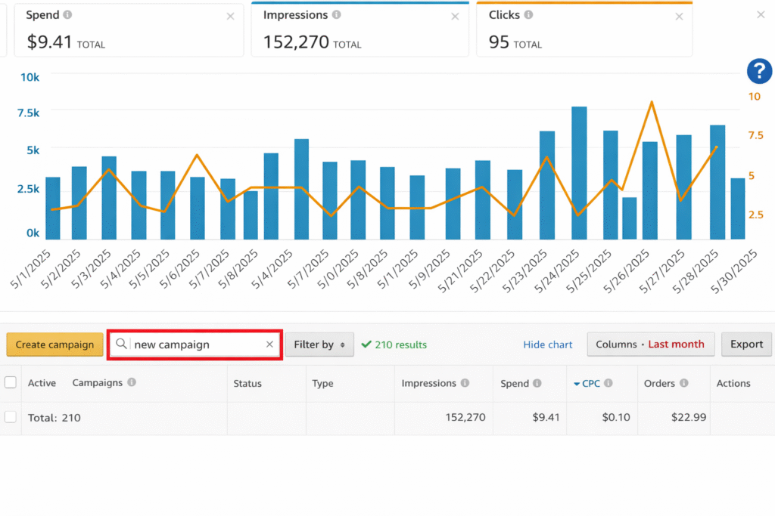The height and width of the screenshot is (516, 775).
Task: Open Columns Last month dropdown
Action: tap(650, 345)
